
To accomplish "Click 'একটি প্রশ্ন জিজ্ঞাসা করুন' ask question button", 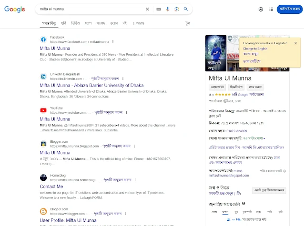I will 269,190.
